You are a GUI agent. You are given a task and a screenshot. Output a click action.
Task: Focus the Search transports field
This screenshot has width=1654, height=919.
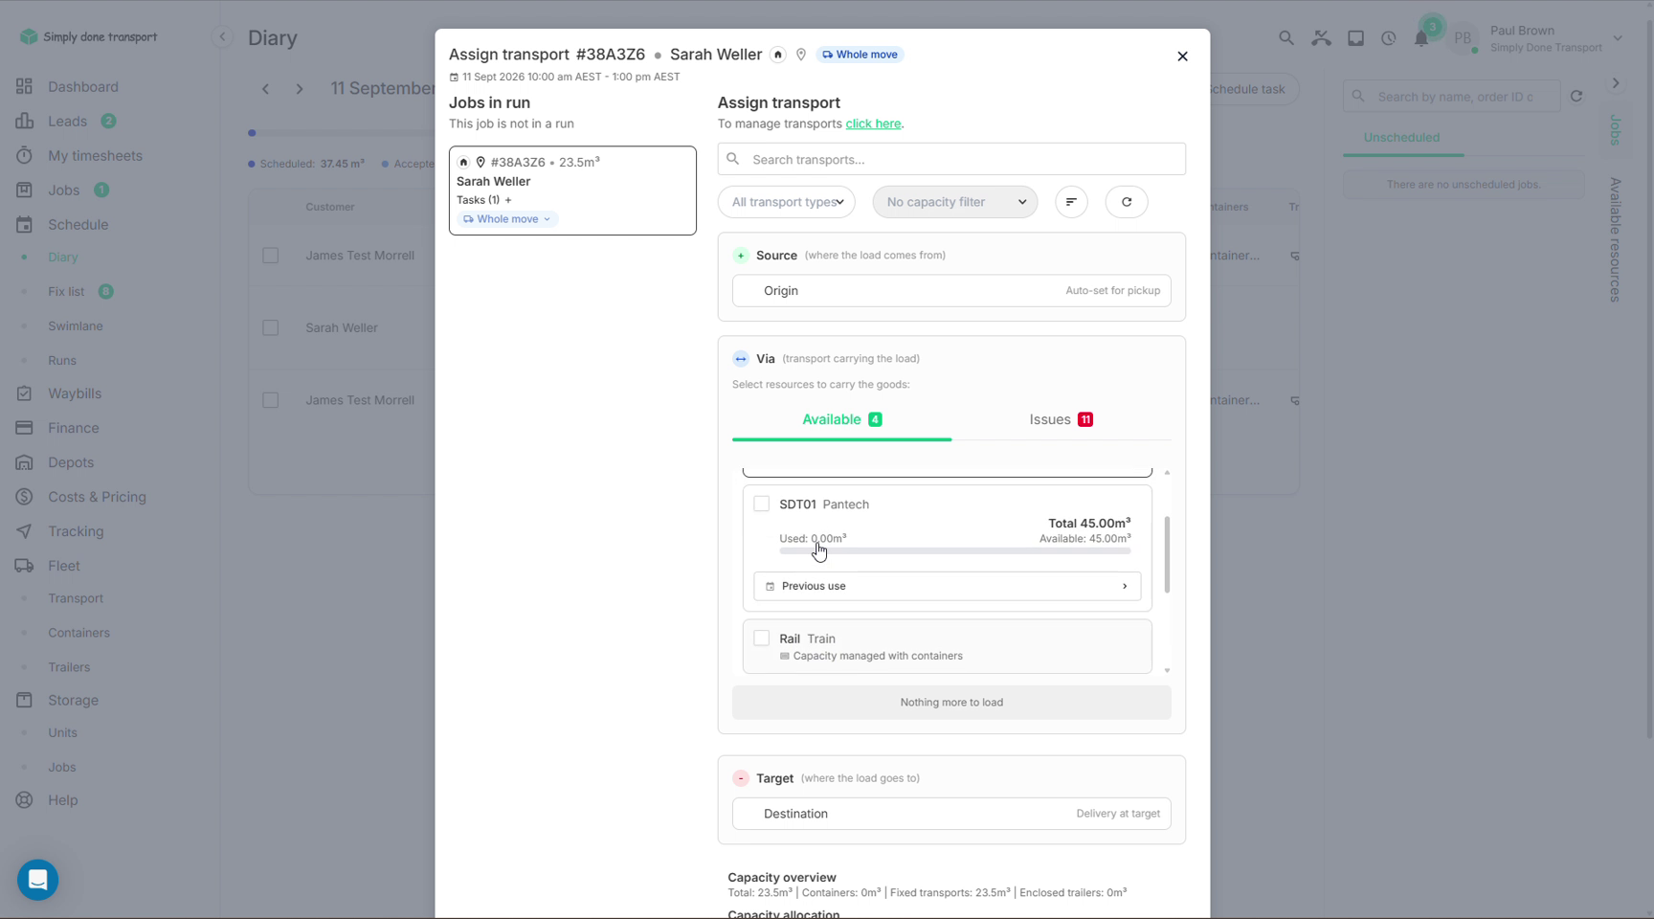click(951, 159)
